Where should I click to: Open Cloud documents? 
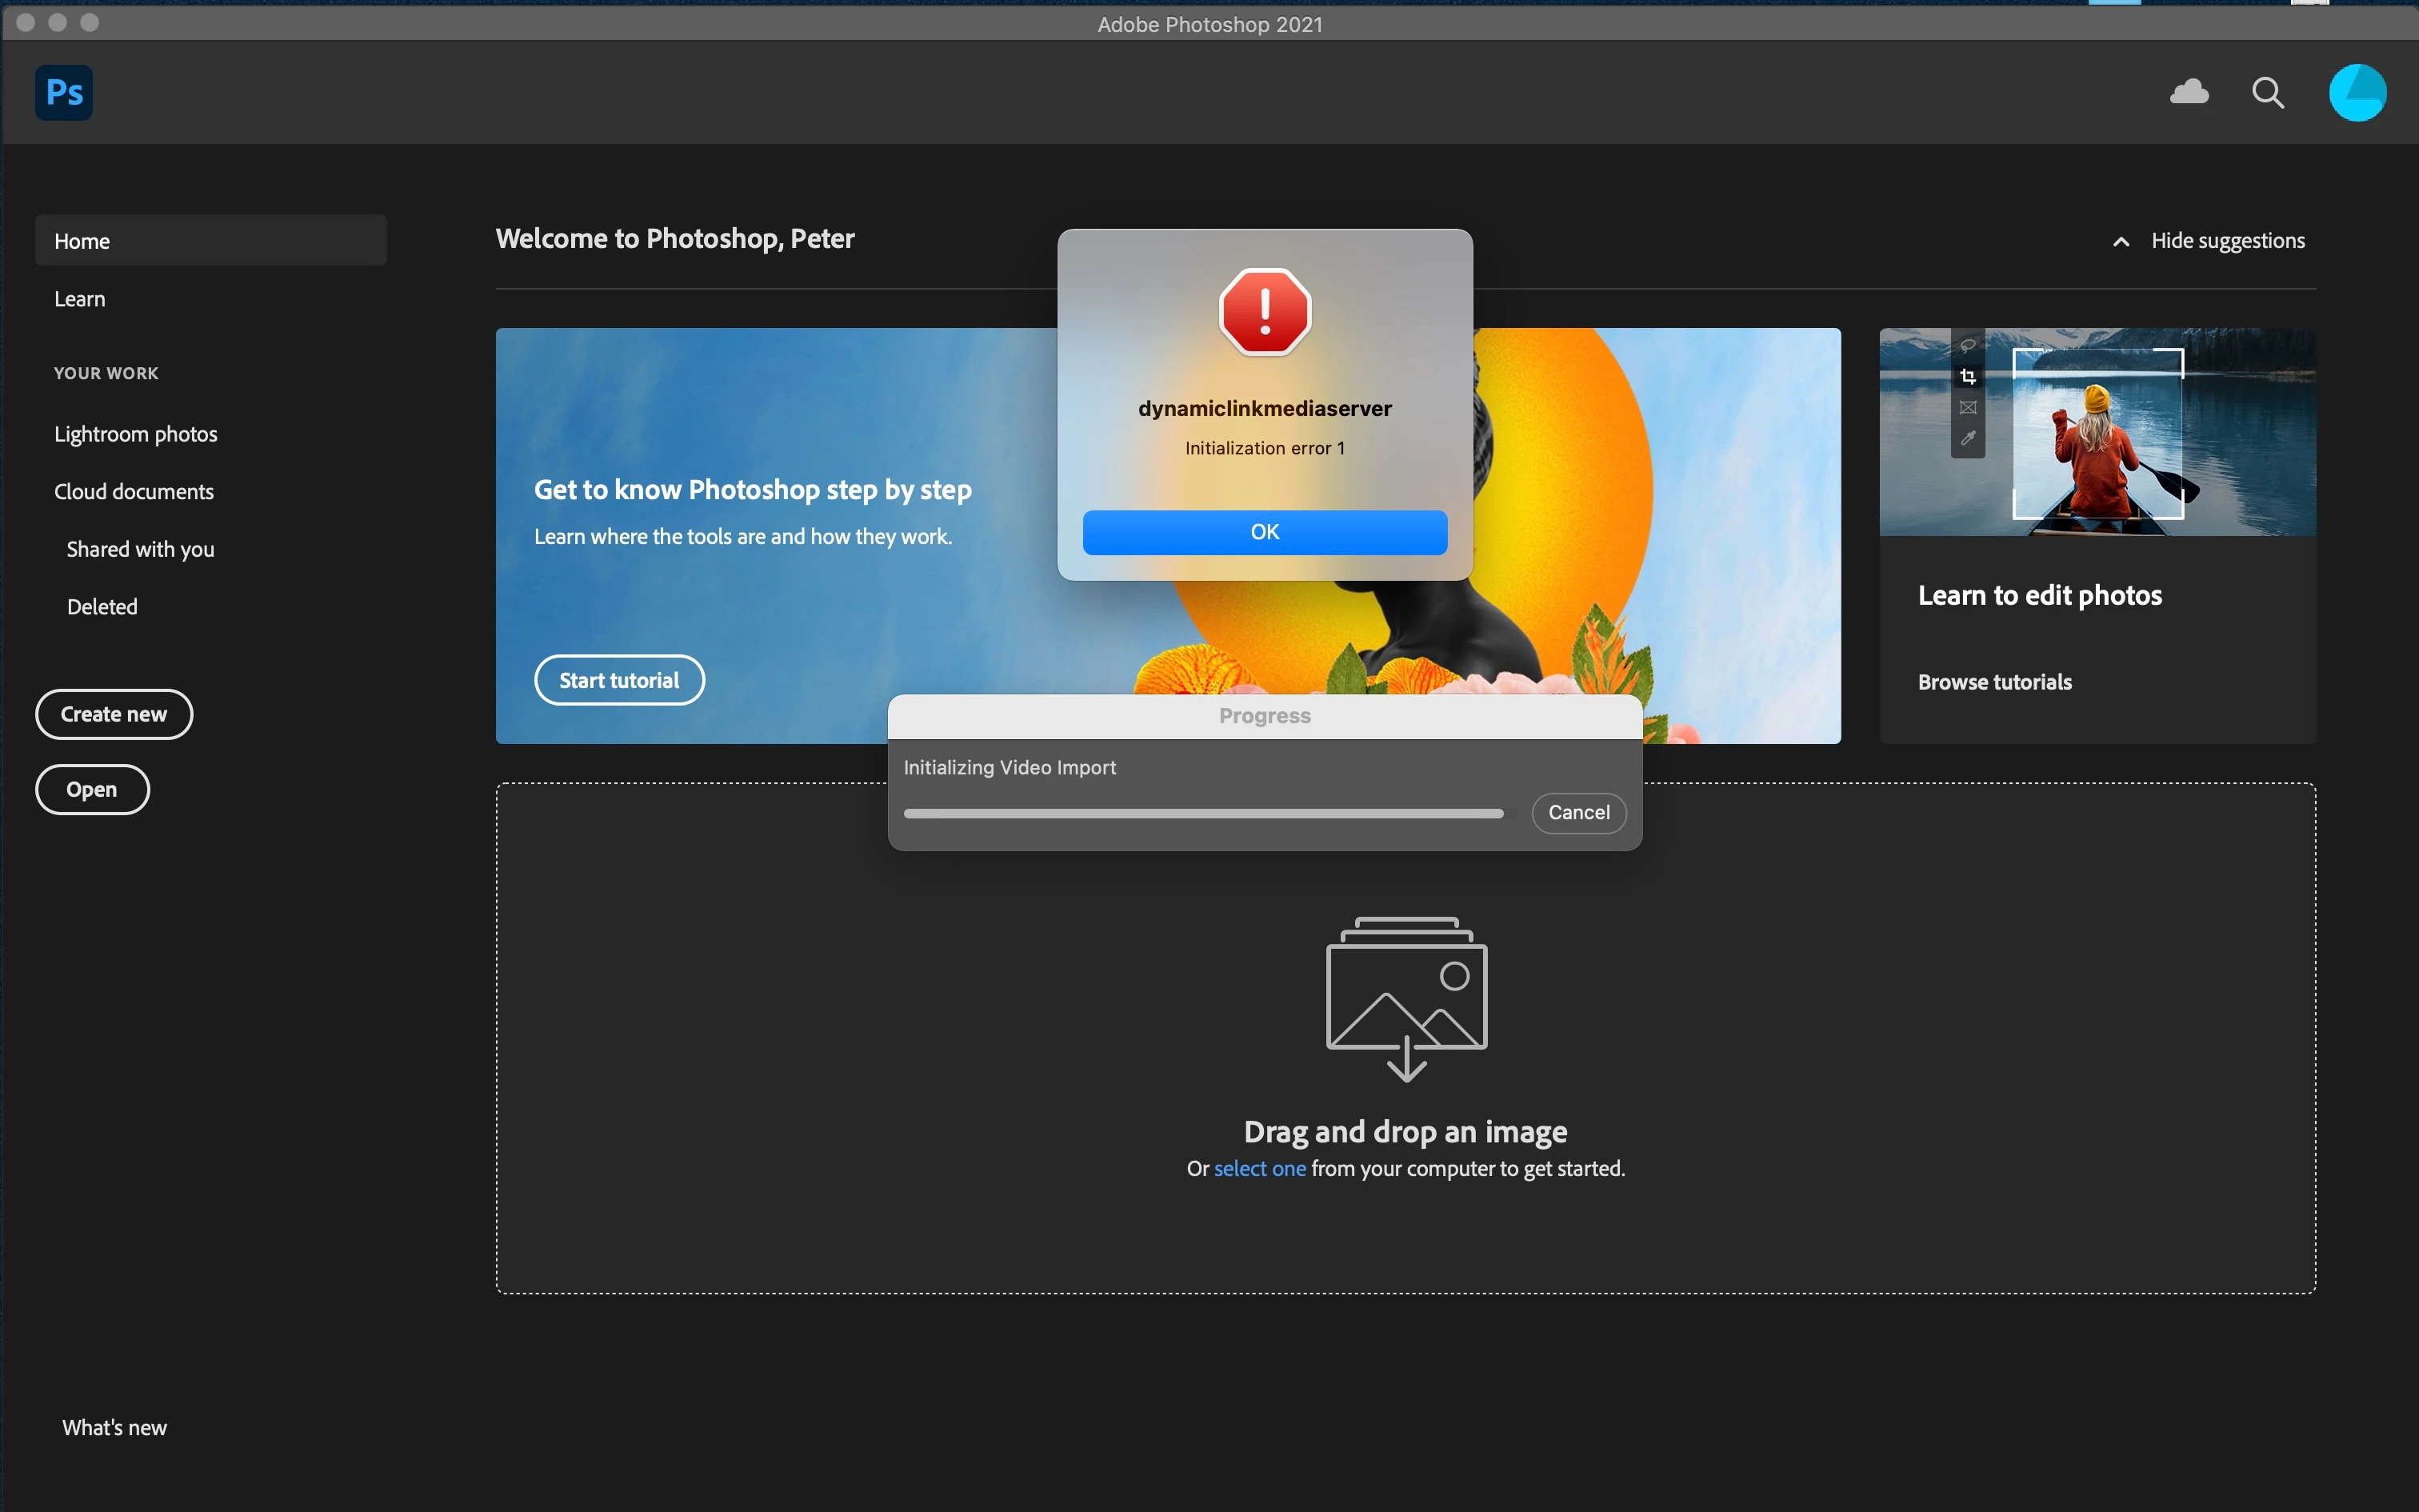pos(134,492)
